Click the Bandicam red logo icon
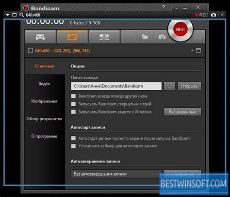Viewport: 230px width, 197px height. point(26,8)
